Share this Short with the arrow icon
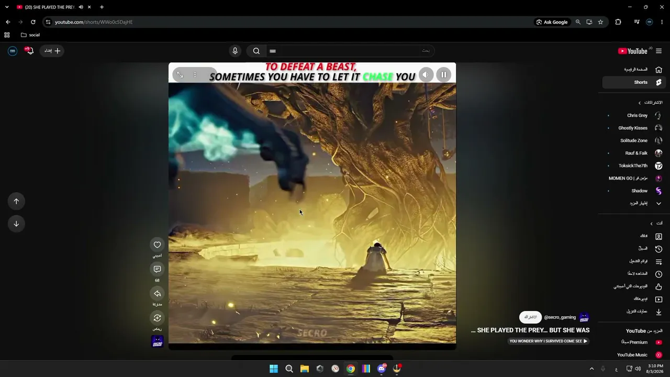The height and width of the screenshot is (377, 670). [157, 294]
